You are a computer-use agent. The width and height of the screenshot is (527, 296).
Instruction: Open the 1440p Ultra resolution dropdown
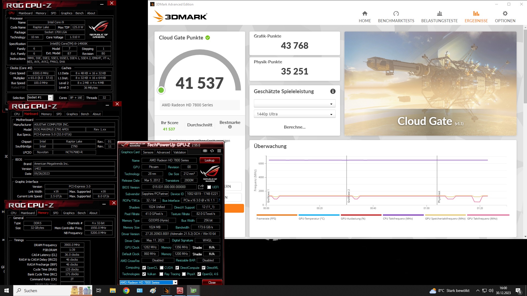pyautogui.click(x=295, y=114)
